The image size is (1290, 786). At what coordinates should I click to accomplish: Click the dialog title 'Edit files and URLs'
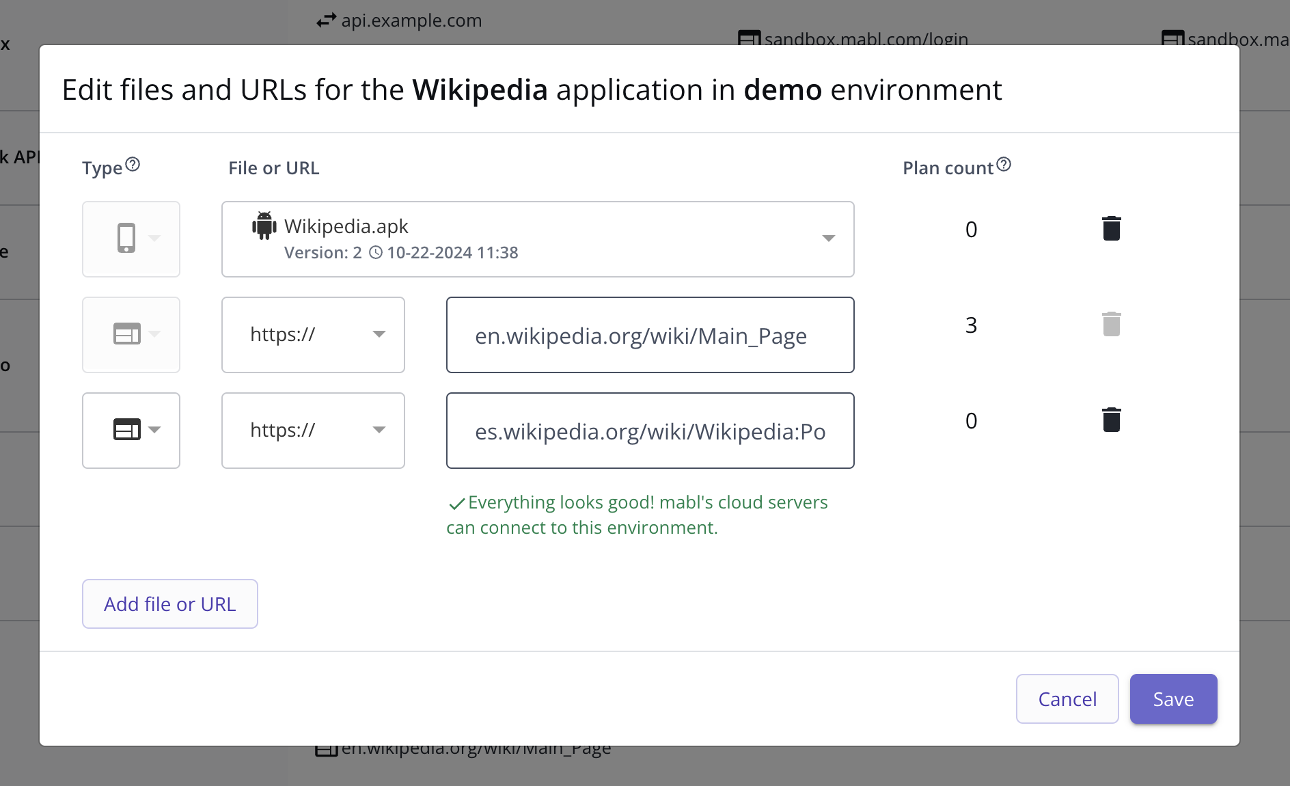[532, 90]
